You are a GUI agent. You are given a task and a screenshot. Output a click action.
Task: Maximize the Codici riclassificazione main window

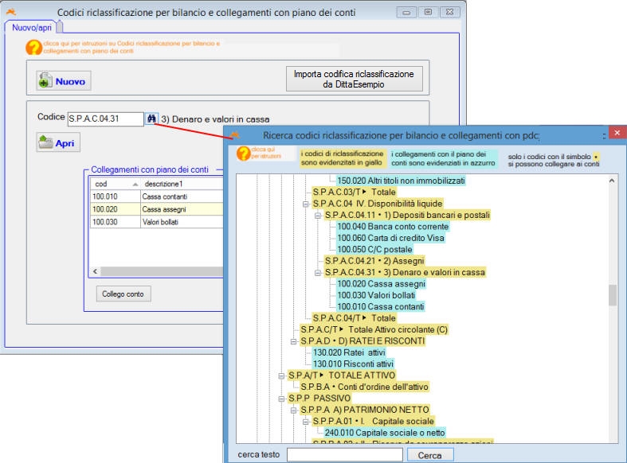click(428, 12)
